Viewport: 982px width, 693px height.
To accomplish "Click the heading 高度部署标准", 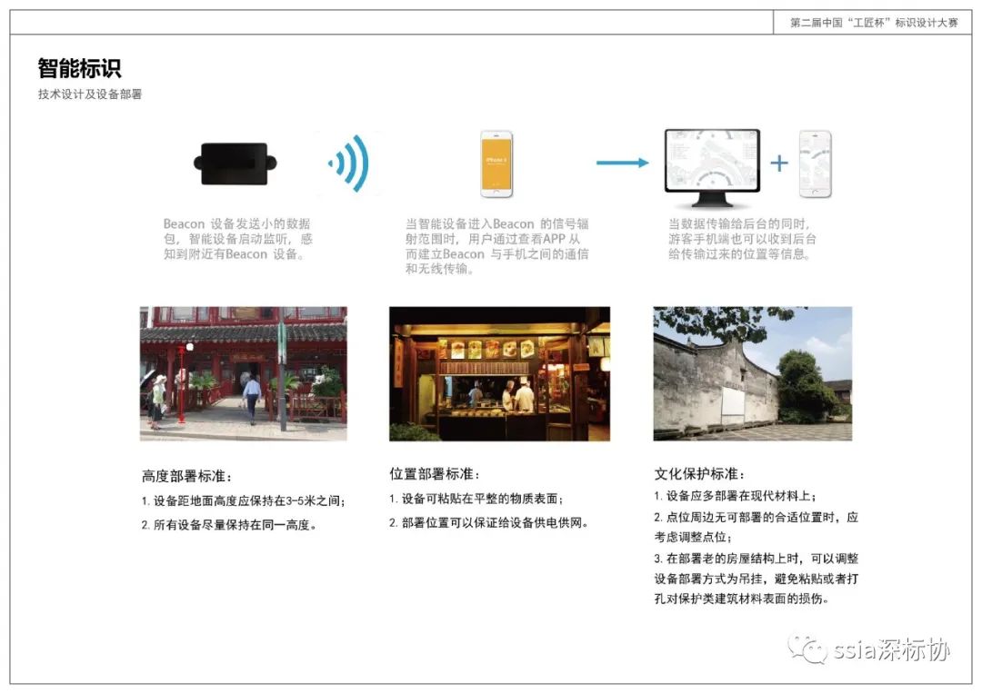I will pos(186,476).
